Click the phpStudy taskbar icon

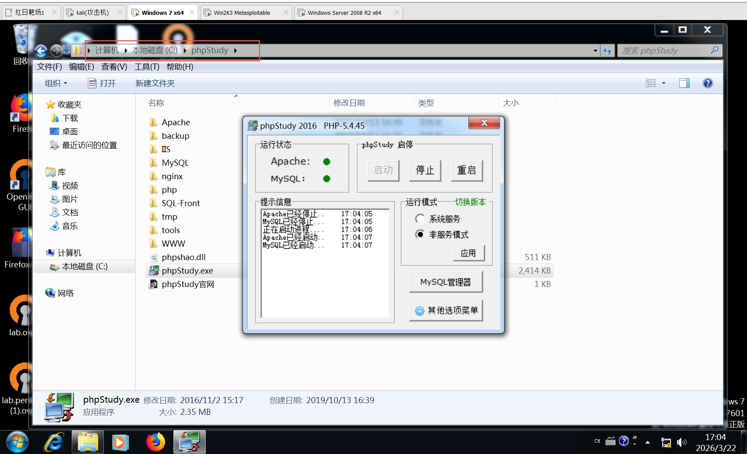[x=190, y=442]
